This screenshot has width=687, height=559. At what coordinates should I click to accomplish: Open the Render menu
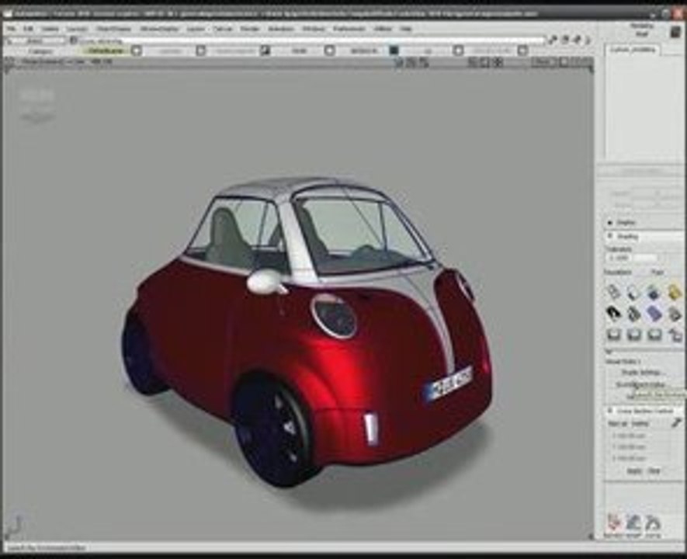(250, 29)
